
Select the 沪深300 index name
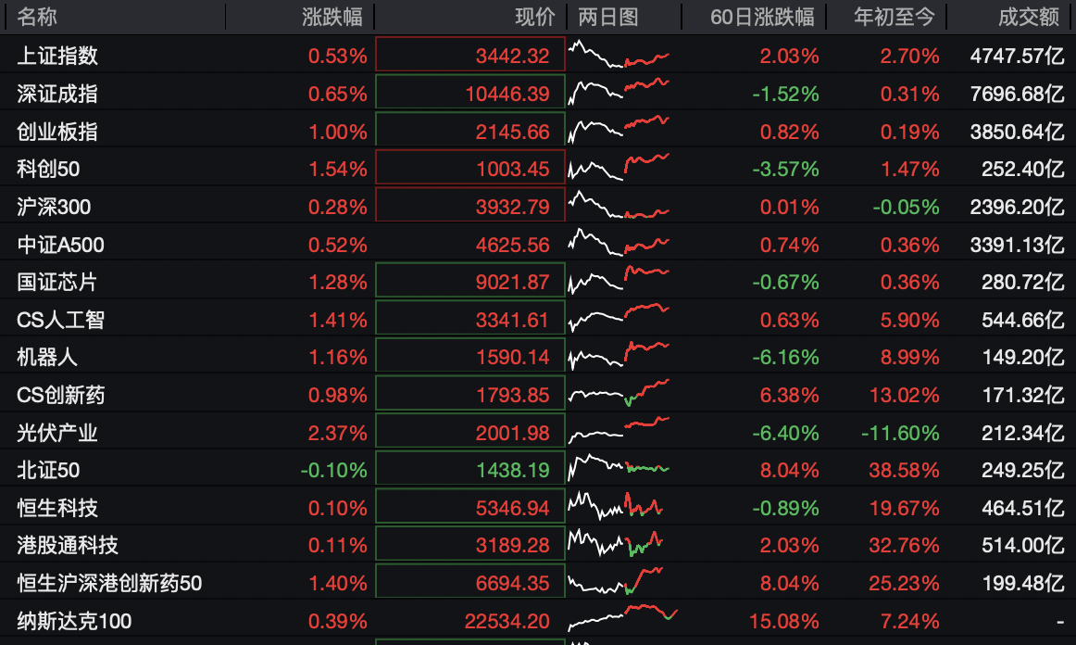pyautogui.click(x=54, y=207)
